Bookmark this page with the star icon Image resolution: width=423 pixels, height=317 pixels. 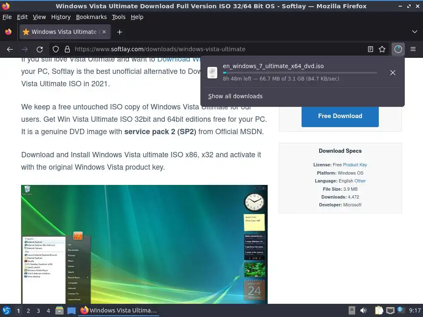tap(382, 49)
